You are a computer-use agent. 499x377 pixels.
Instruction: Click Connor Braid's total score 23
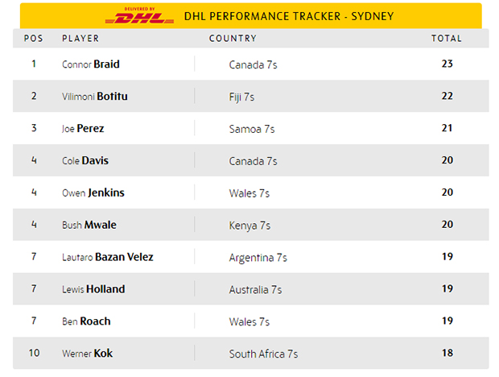pyautogui.click(x=447, y=64)
